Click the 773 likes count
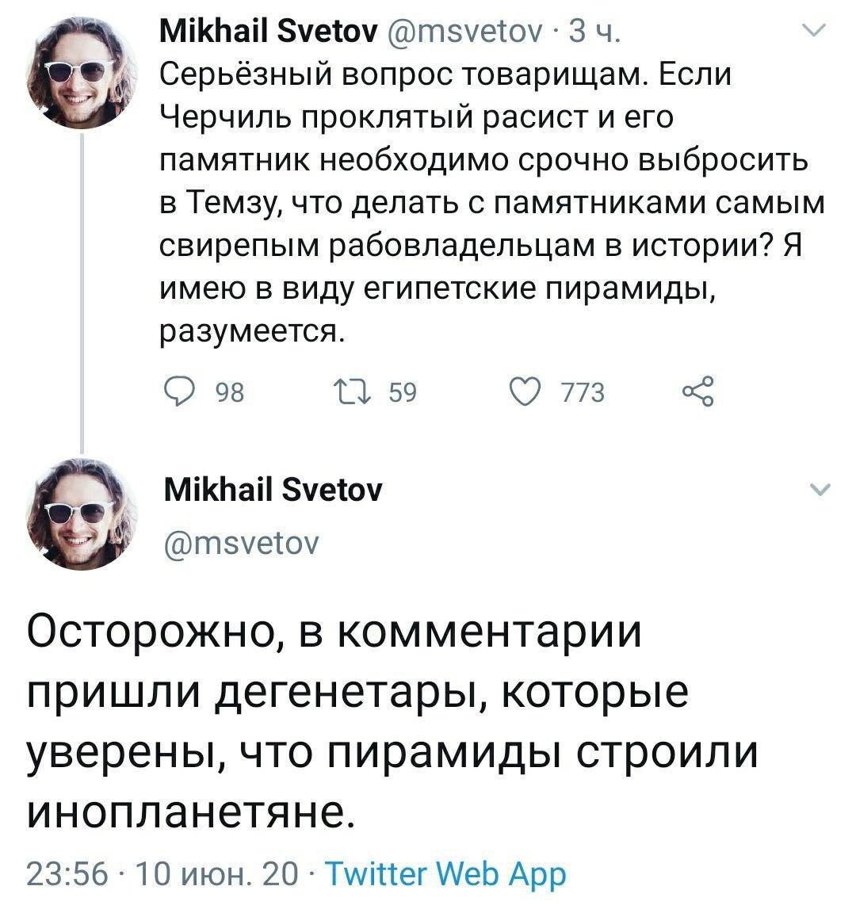Screen dimensions: 856x909 pyautogui.click(x=583, y=392)
